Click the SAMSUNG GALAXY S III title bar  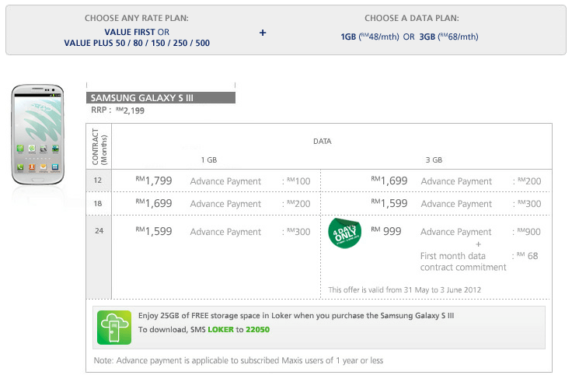[x=161, y=98]
